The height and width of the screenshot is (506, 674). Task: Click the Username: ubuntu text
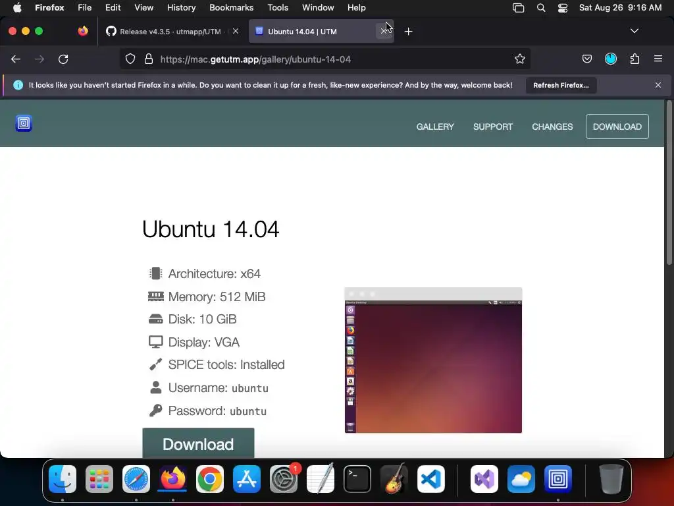[x=218, y=387]
